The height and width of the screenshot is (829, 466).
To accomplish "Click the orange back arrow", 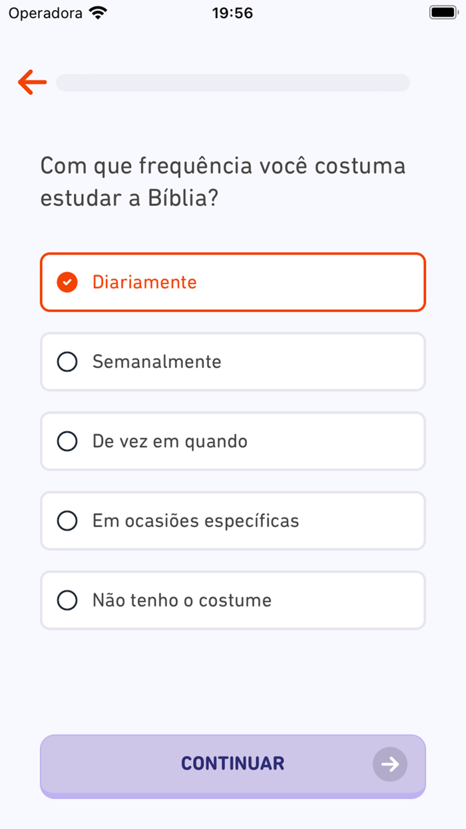I will pyautogui.click(x=31, y=82).
